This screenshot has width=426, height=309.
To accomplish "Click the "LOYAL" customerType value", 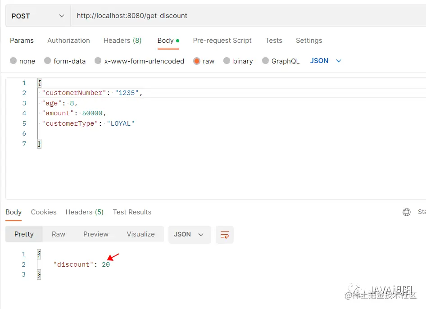I will tap(121, 123).
